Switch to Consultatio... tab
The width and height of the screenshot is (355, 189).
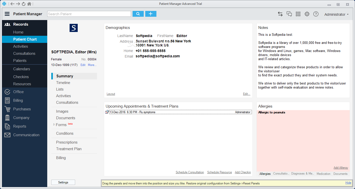pyautogui.click(x=281, y=174)
